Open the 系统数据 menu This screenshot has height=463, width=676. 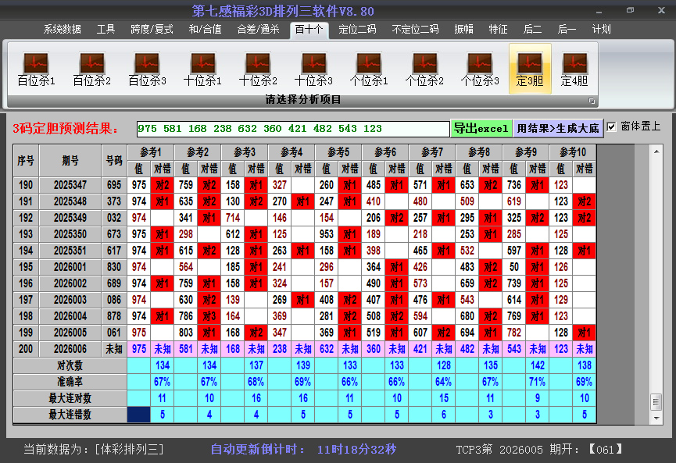[x=63, y=30]
